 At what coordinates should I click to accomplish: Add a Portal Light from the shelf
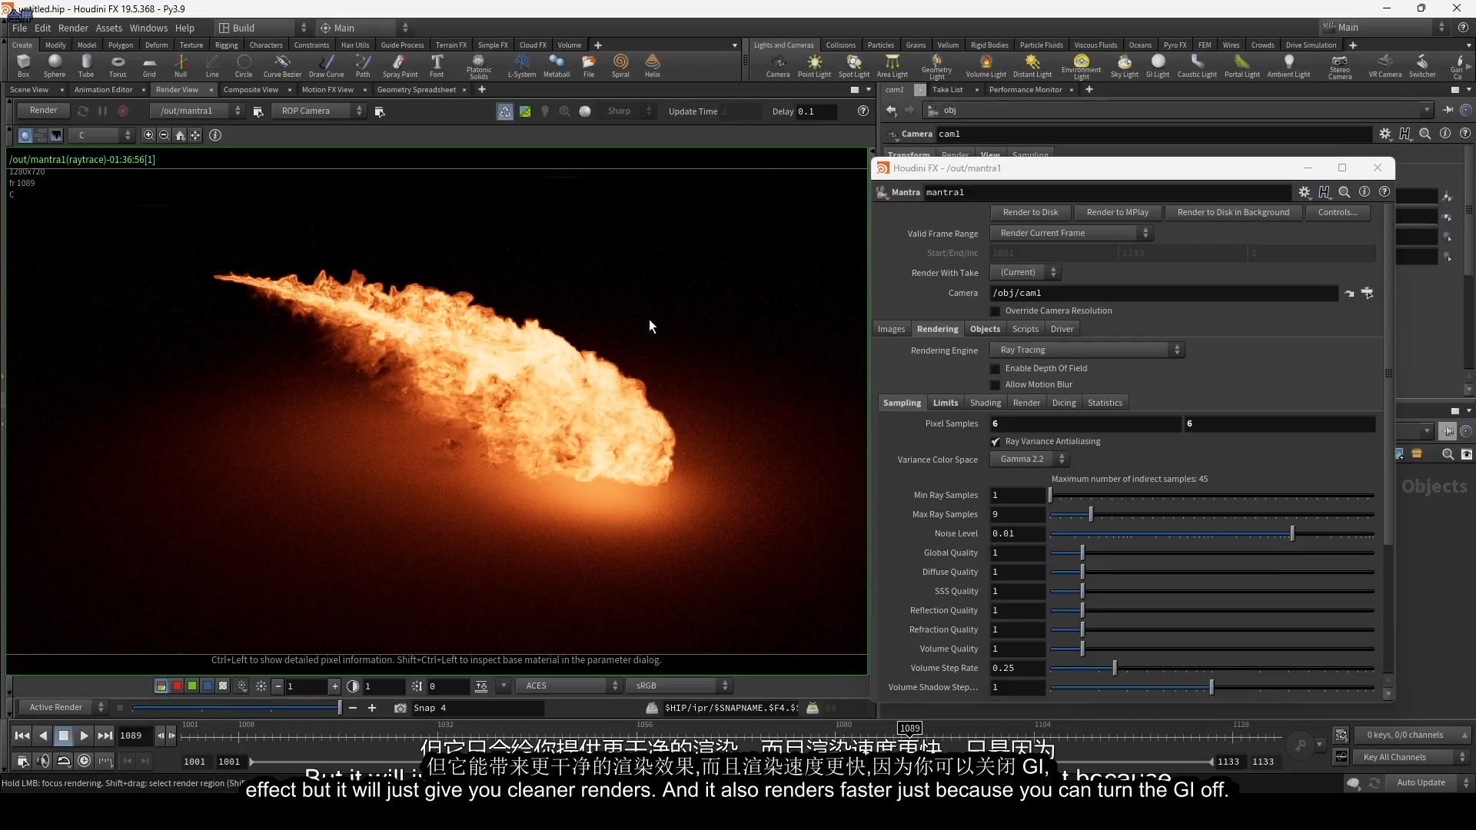1242,65
